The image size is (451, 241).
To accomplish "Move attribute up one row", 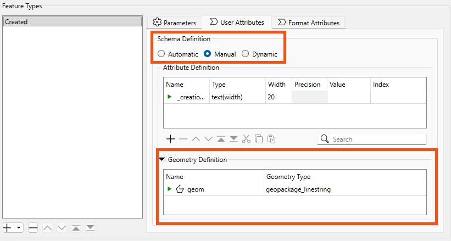I will pos(196,139).
